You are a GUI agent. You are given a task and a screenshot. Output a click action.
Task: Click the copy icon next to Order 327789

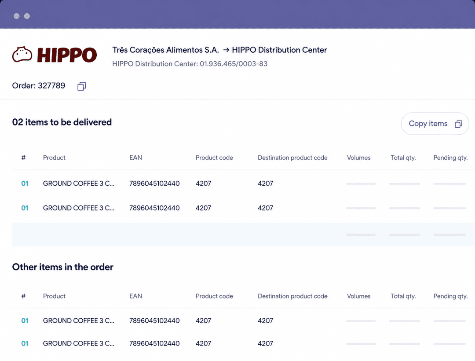click(x=81, y=86)
